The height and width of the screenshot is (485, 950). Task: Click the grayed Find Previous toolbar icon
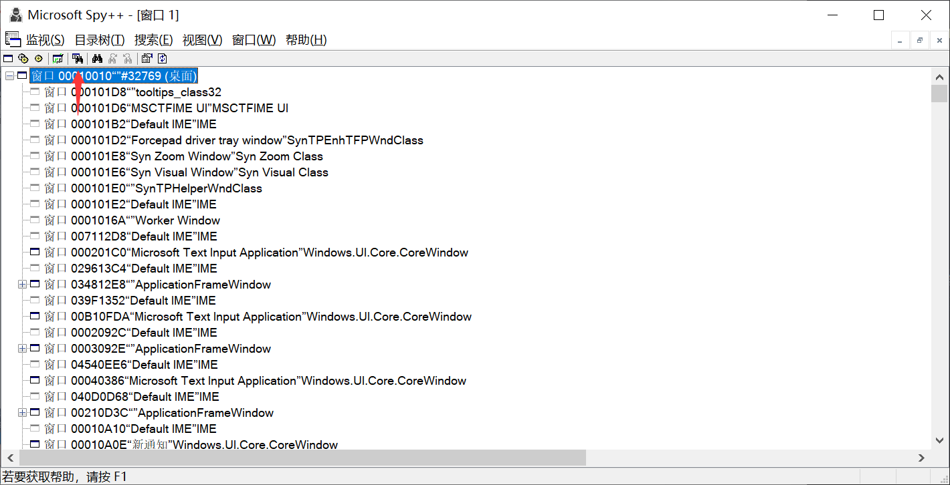coord(127,59)
